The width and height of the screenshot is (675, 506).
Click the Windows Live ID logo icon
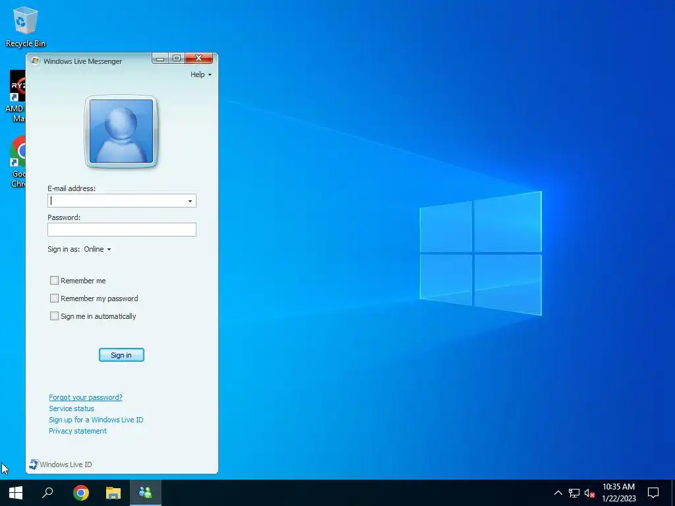pyautogui.click(x=34, y=464)
